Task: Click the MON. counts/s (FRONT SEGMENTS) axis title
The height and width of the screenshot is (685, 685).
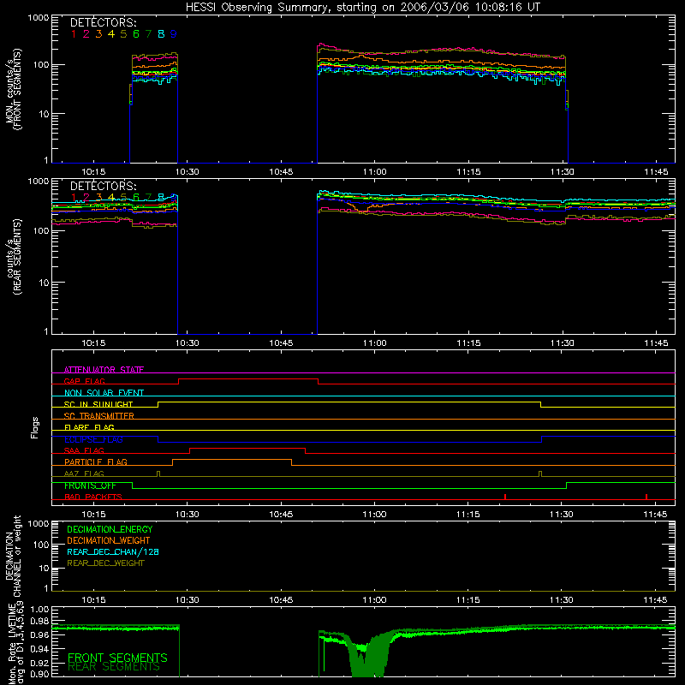Action: point(14,89)
